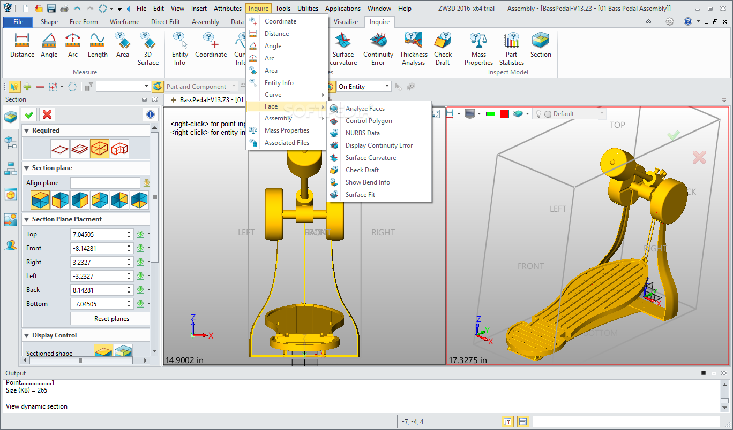
Task: Select the Angle measure tool in ribbon
Action: pyautogui.click(x=49, y=45)
